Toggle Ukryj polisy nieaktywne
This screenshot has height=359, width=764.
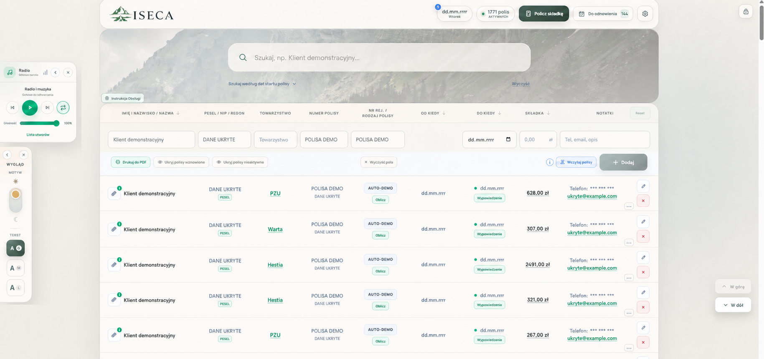coord(240,162)
